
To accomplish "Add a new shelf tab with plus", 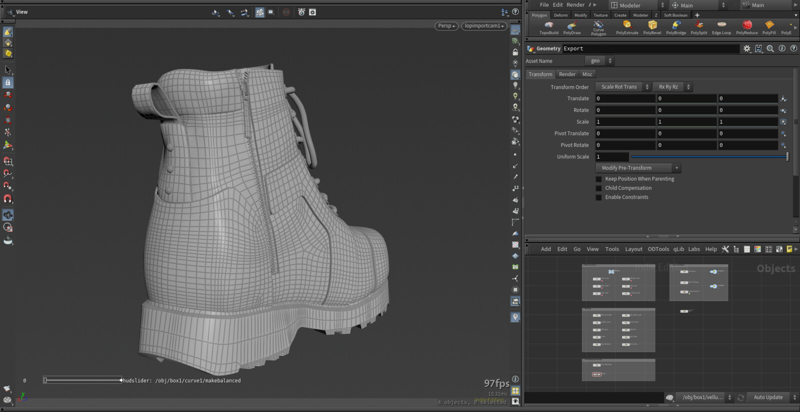I will pos(697,15).
